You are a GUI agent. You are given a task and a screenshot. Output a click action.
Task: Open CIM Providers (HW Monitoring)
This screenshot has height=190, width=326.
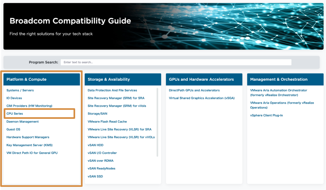[29, 106]
